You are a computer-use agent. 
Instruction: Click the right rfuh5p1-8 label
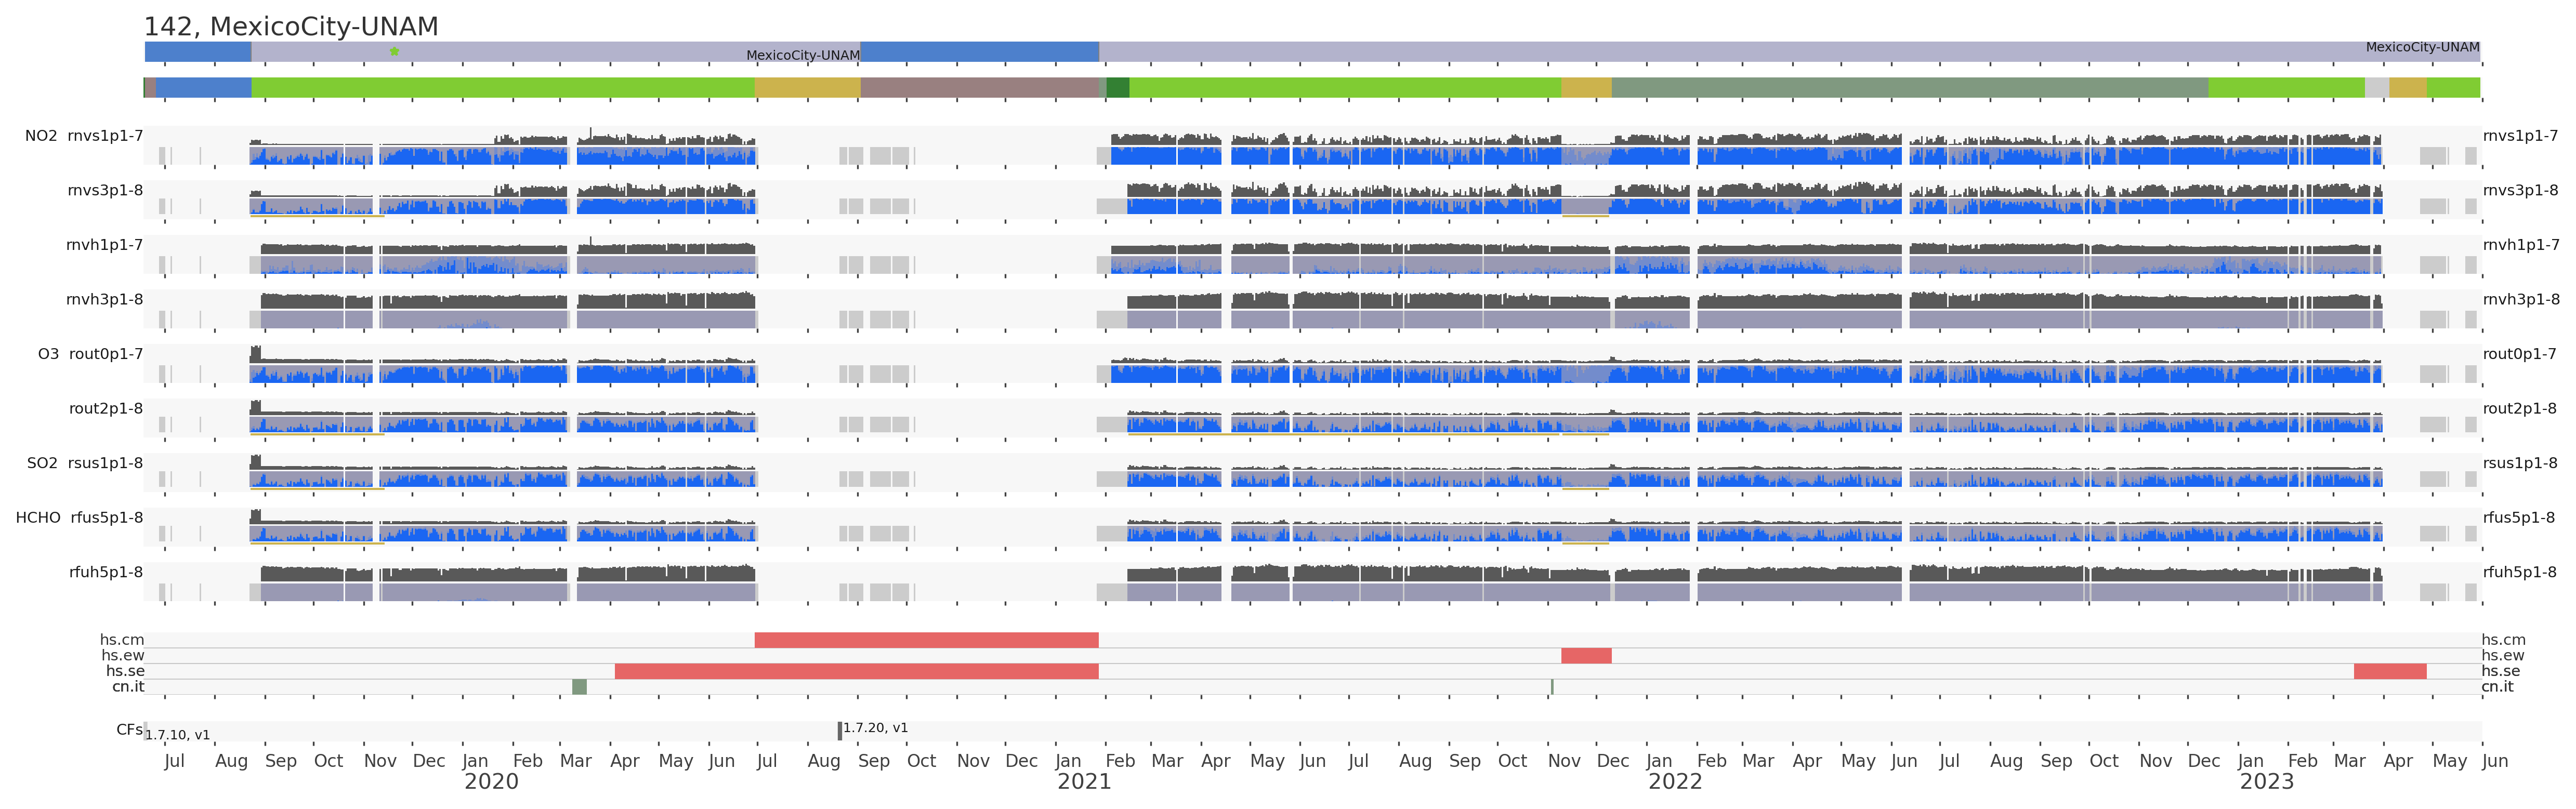click(2519, 572)
